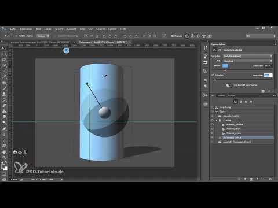Screen dimensions: 278x208
Task: Select the Umgebung entry in 3D panel
Action: pos(225,107)
